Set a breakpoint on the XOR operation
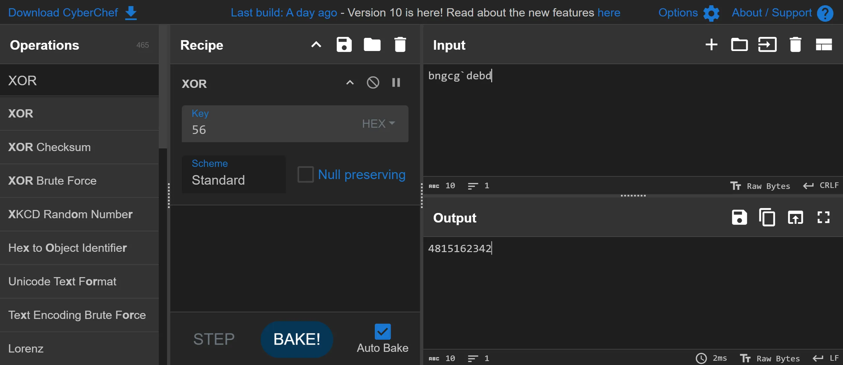Viewport: 843px width, 365px height. [396, 83]
